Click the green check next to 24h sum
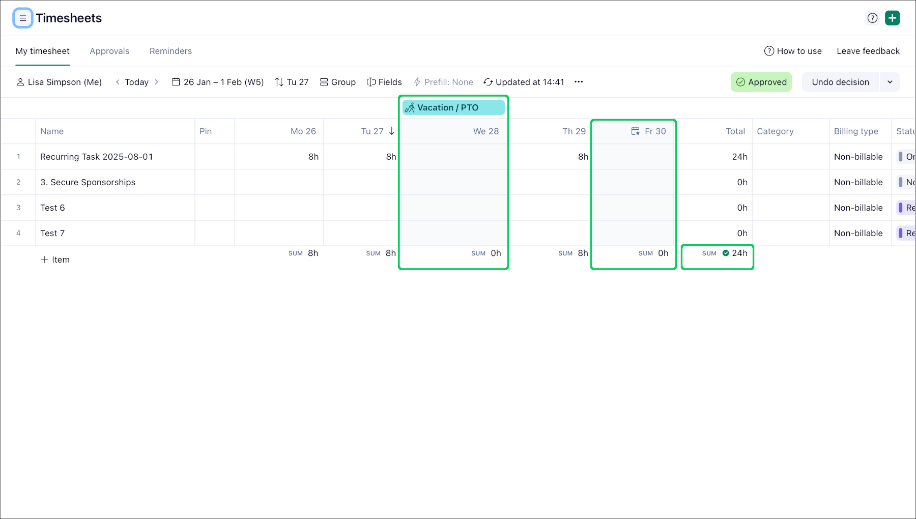The height and width of the screenshot is (519, 916). click(x=726, y=253)
